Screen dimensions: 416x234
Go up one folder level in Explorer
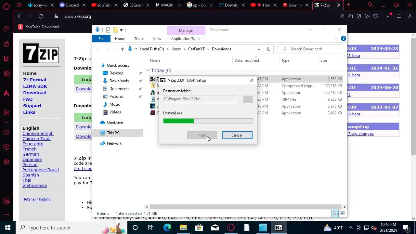click(122, 49)
